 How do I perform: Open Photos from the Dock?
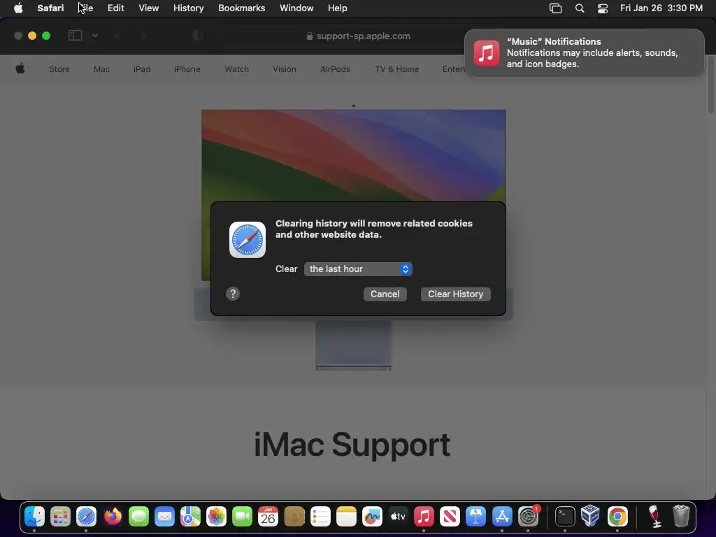(x=217, y=517)
